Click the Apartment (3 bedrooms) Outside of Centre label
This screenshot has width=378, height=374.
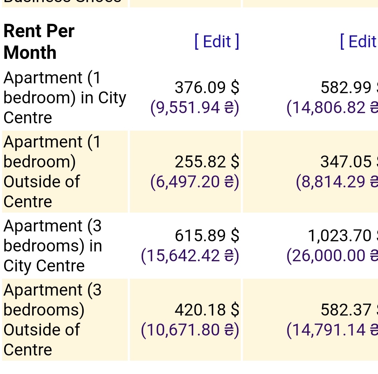(52, 320)
